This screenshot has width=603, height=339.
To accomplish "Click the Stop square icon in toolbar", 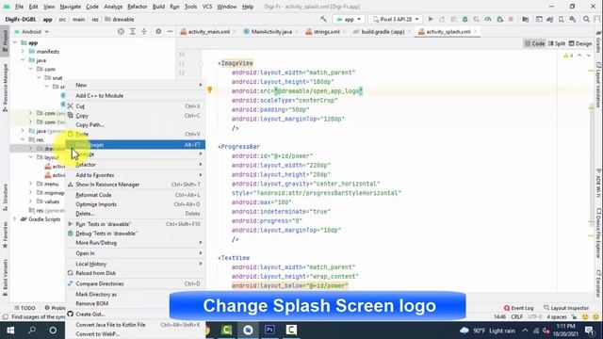I will coord(511,19).
